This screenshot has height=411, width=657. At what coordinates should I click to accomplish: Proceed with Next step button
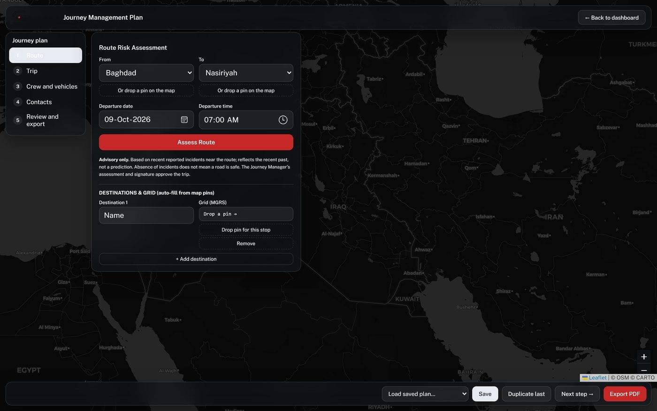point(577,394)
